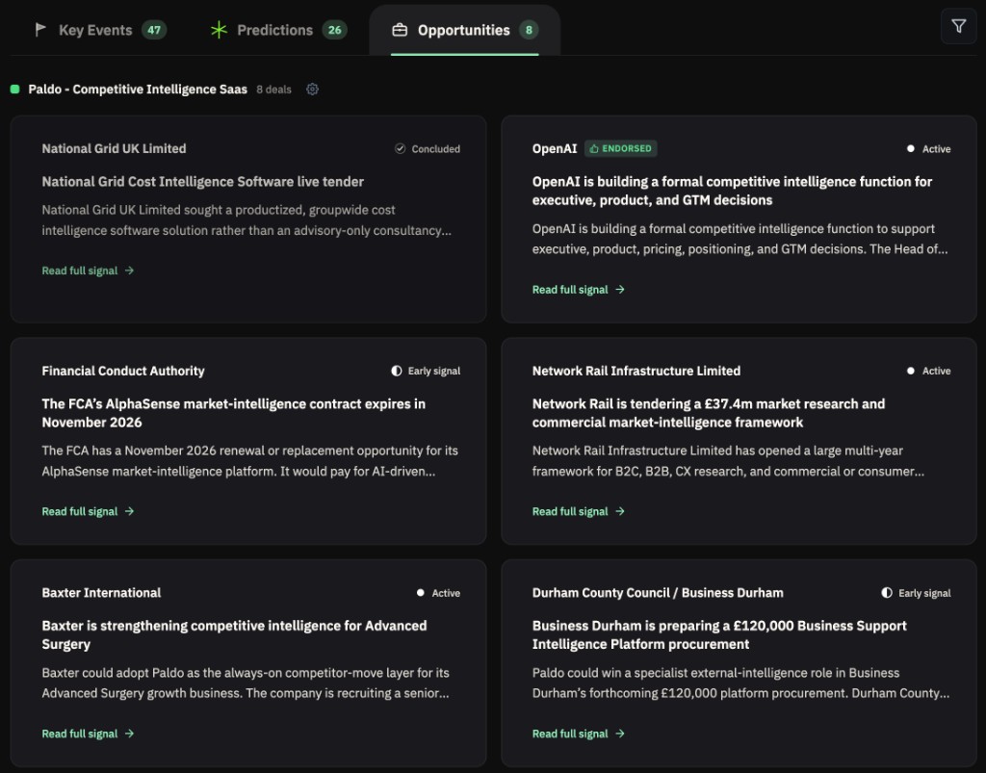986x773 pixels.
Task: Click the Active dot on Baxter International card
Action: 420,593
